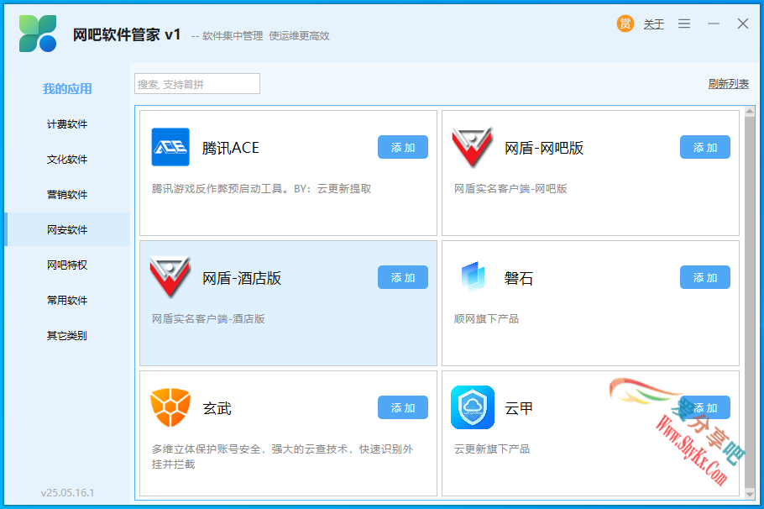Click the 玄武 orange shield icon
Image resolution: width=764 pixels, height=509 pixels.
click(x=170, y=407)
